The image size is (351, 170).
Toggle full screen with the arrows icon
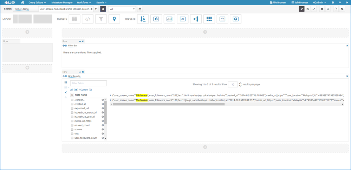click(314, 9)
